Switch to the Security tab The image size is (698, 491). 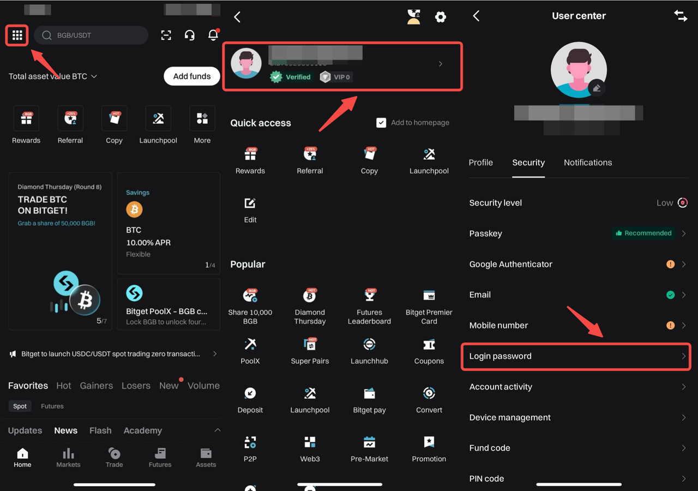coord(528,163)
